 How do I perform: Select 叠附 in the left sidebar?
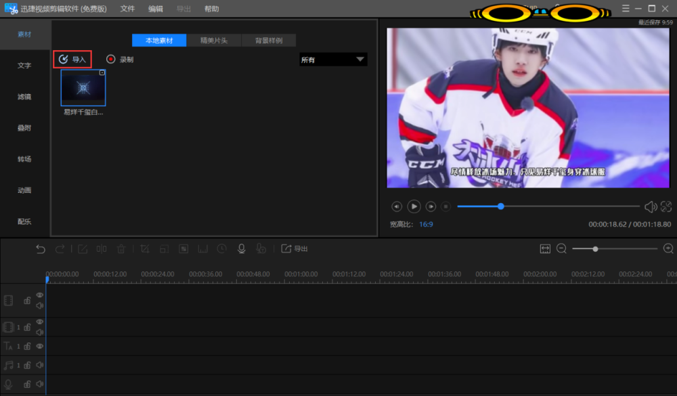(x=24, y=128)
